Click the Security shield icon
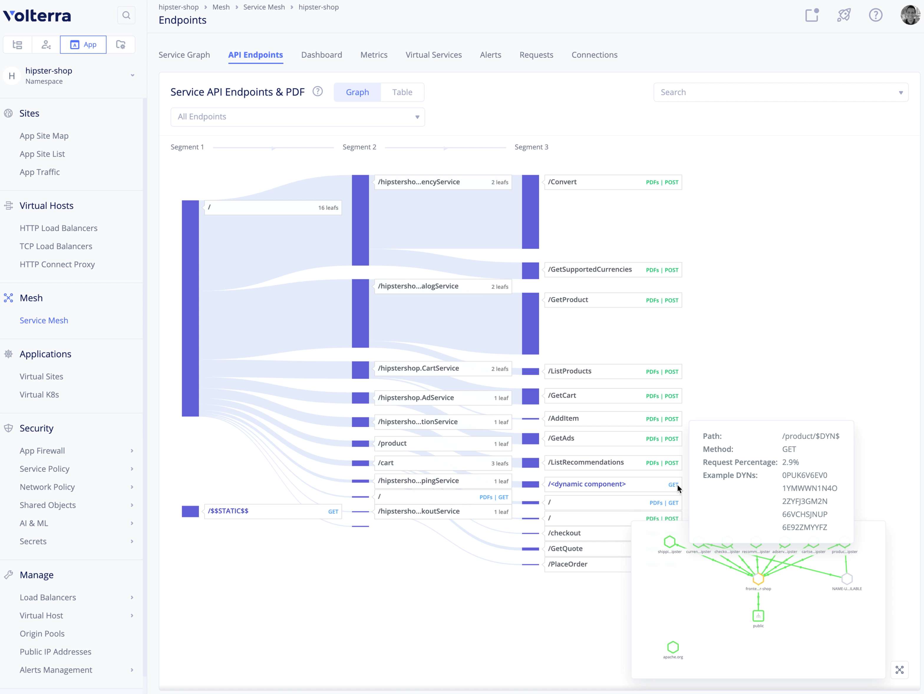This screenshot has height=694, width=924. pyautogui.click(x=8, y=428)
